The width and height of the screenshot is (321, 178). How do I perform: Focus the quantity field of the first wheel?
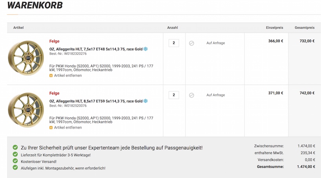point(173,43)
